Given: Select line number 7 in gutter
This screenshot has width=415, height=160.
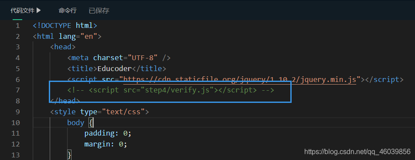Looking at the screenshot, I should (x=17, y=90).
